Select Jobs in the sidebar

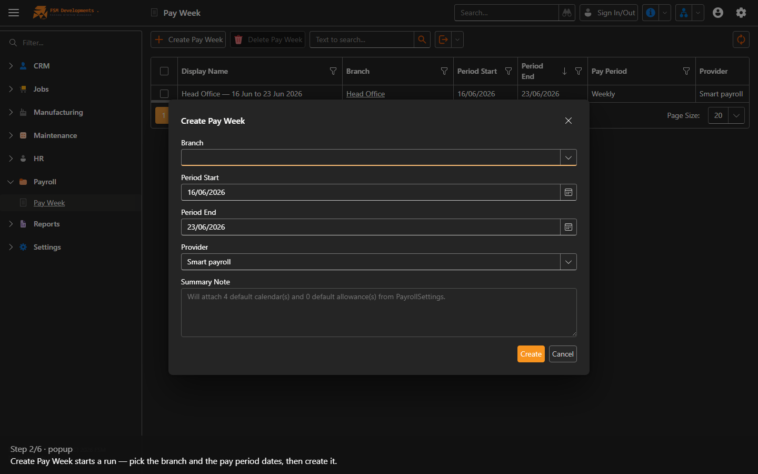pos(41,89)
